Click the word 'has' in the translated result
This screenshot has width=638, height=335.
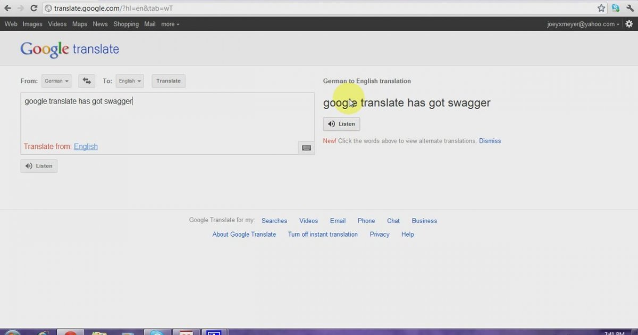tap(416, 103)
